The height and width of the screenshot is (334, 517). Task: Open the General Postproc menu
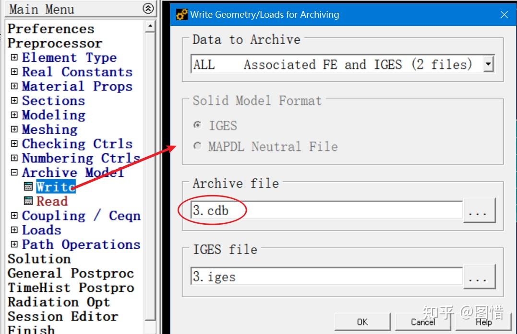click(71, 273)
